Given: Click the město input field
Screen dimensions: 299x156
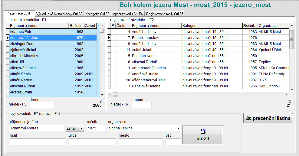Looking at the screenshot, I should coord(140,142).
